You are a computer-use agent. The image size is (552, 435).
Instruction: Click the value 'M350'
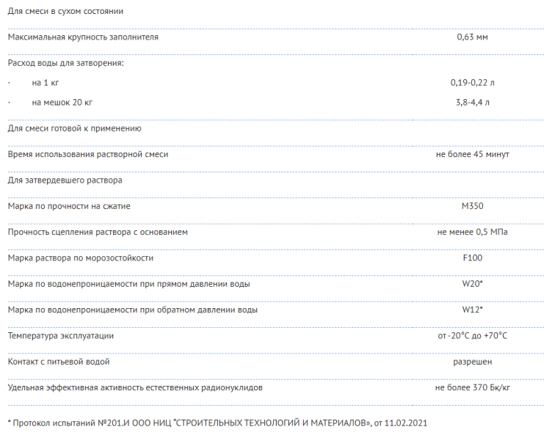tap(473, 206)
